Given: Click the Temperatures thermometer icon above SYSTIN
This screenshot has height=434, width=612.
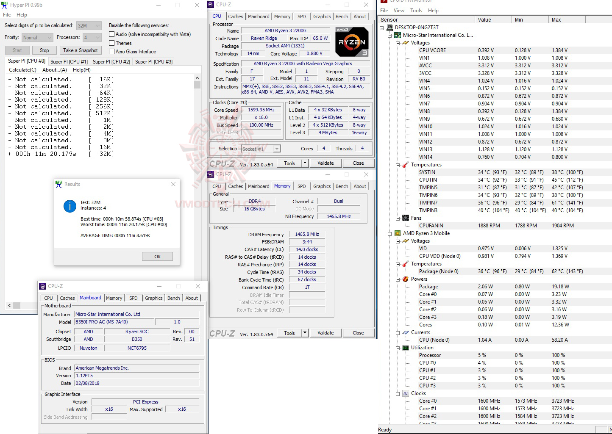Looking at the screenshot, I should point(406,165).
